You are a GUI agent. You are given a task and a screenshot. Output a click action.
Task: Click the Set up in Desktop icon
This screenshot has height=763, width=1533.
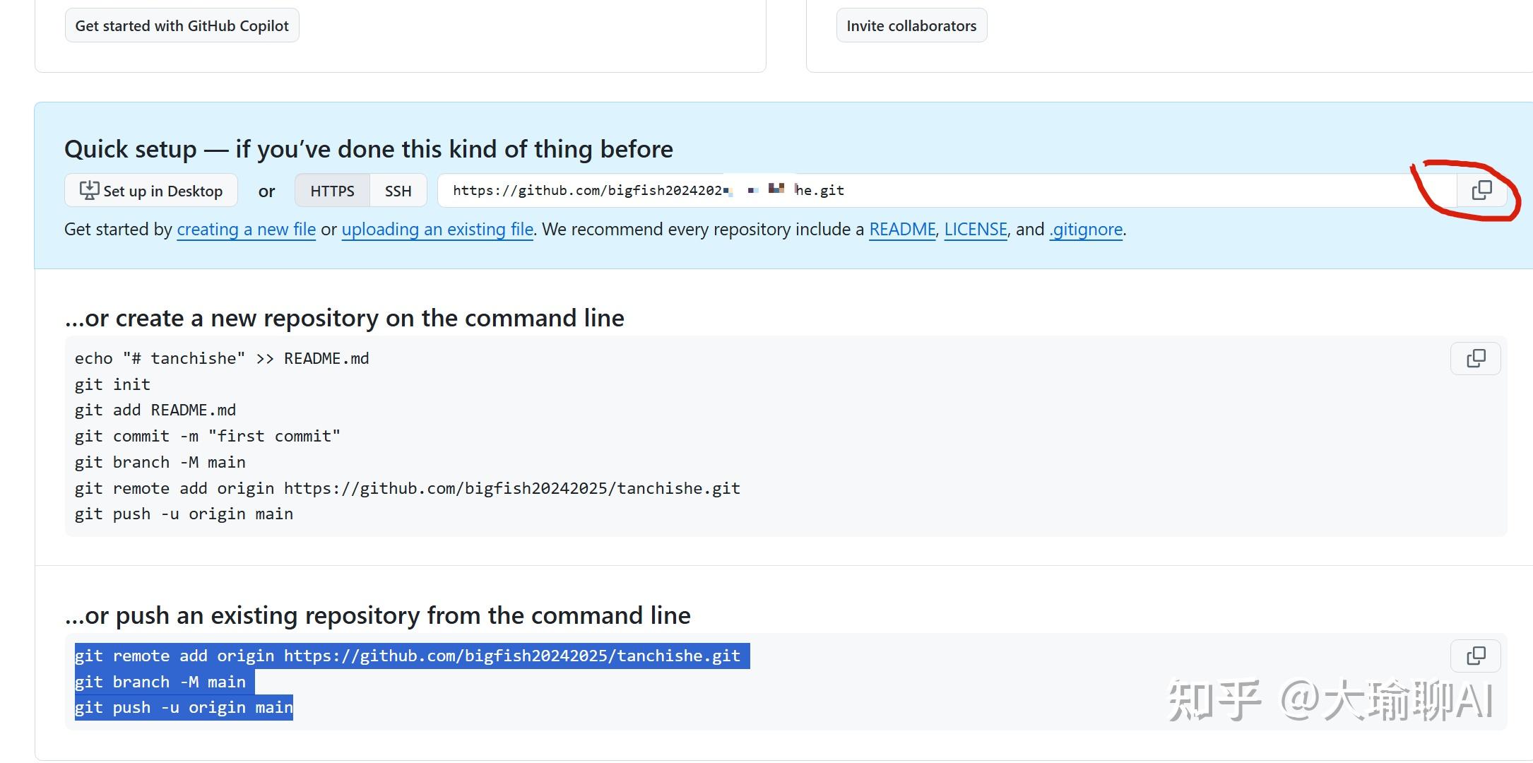point(89,190)
